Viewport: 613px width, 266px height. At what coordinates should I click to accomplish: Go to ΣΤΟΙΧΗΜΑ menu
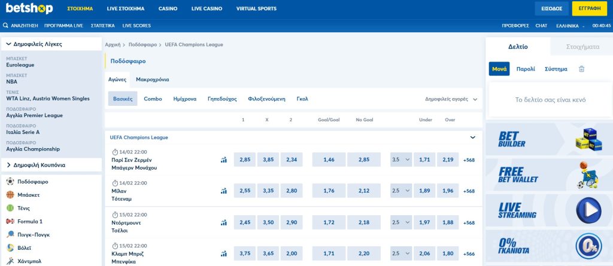[x=80, y=8]
